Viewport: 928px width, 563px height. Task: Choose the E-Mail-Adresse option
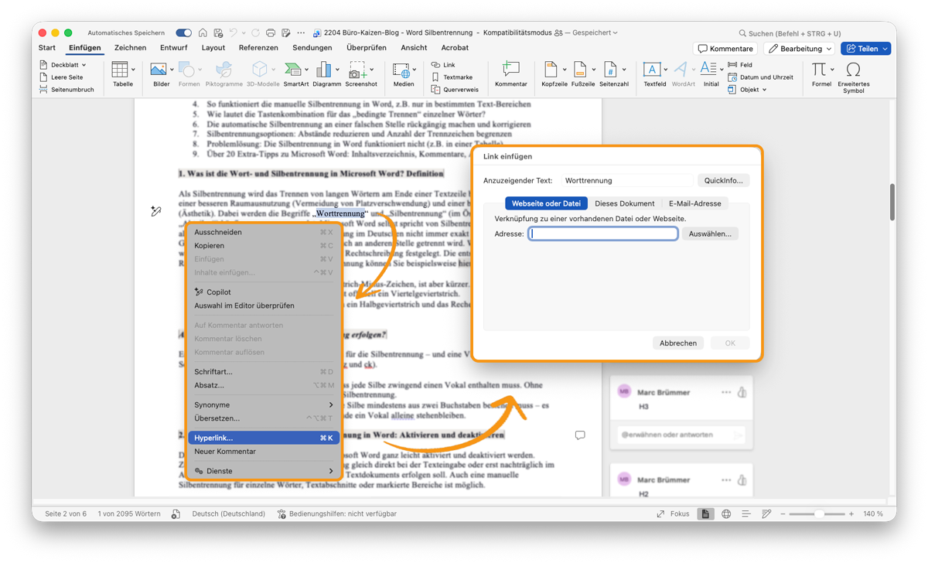pos(694,203)
